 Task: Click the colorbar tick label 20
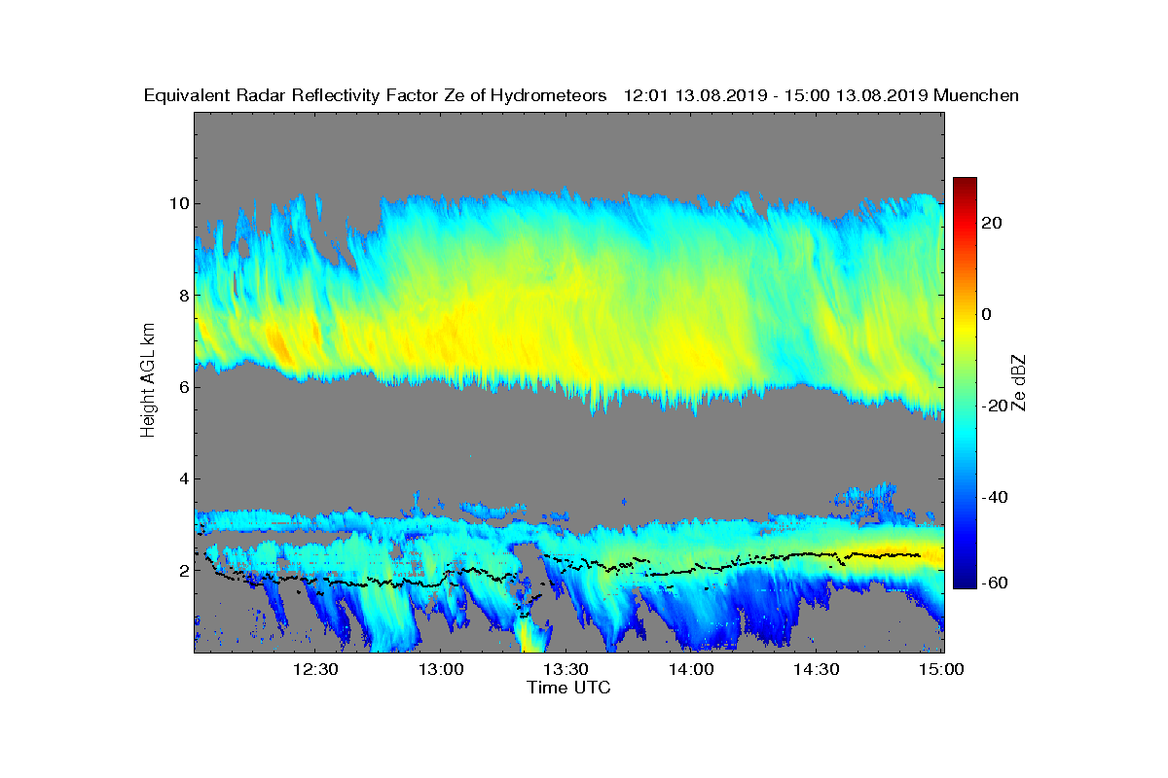pyautogui.click(x=993, y=223)
